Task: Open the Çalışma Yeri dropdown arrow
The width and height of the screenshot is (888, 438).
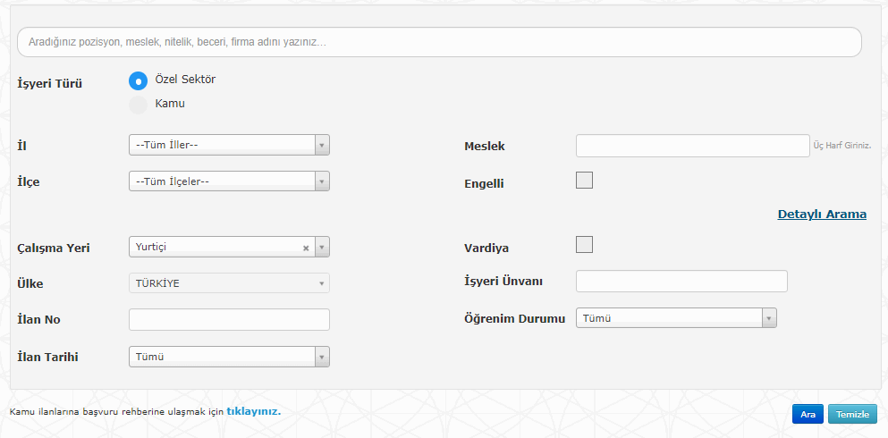Action: 322,247
